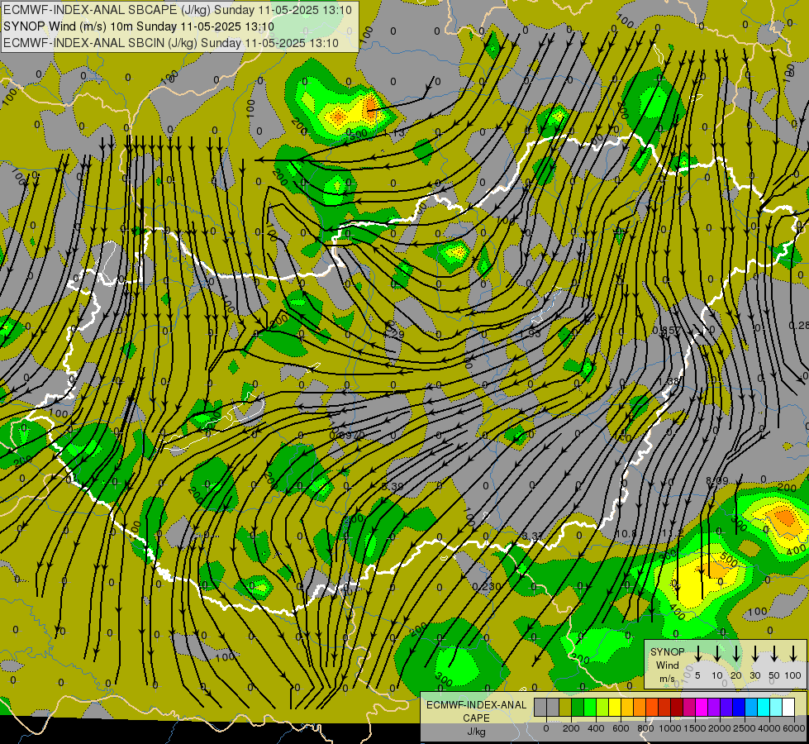Click the orange swatch left of the 800 tick
Screen dimensions: 809x744
[640, 707]
